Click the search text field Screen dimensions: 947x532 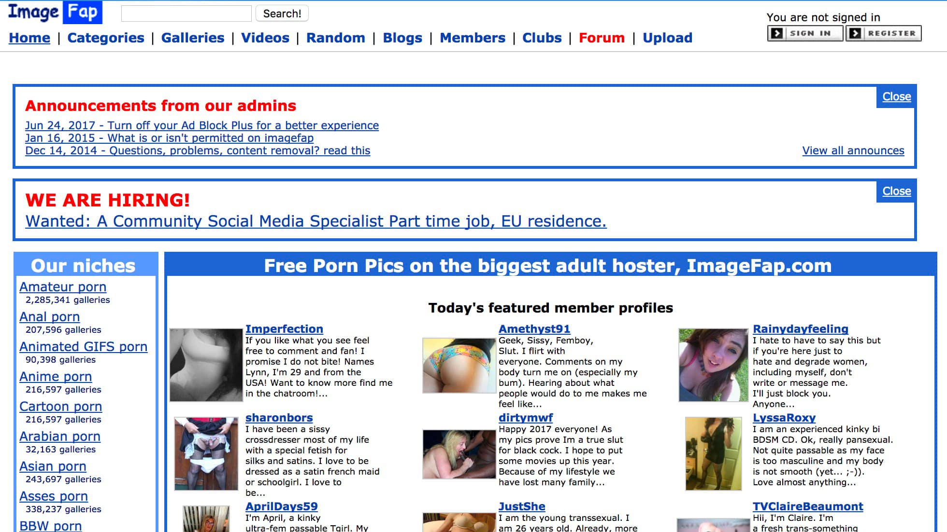pyautogui.click(x=186, y=14)
